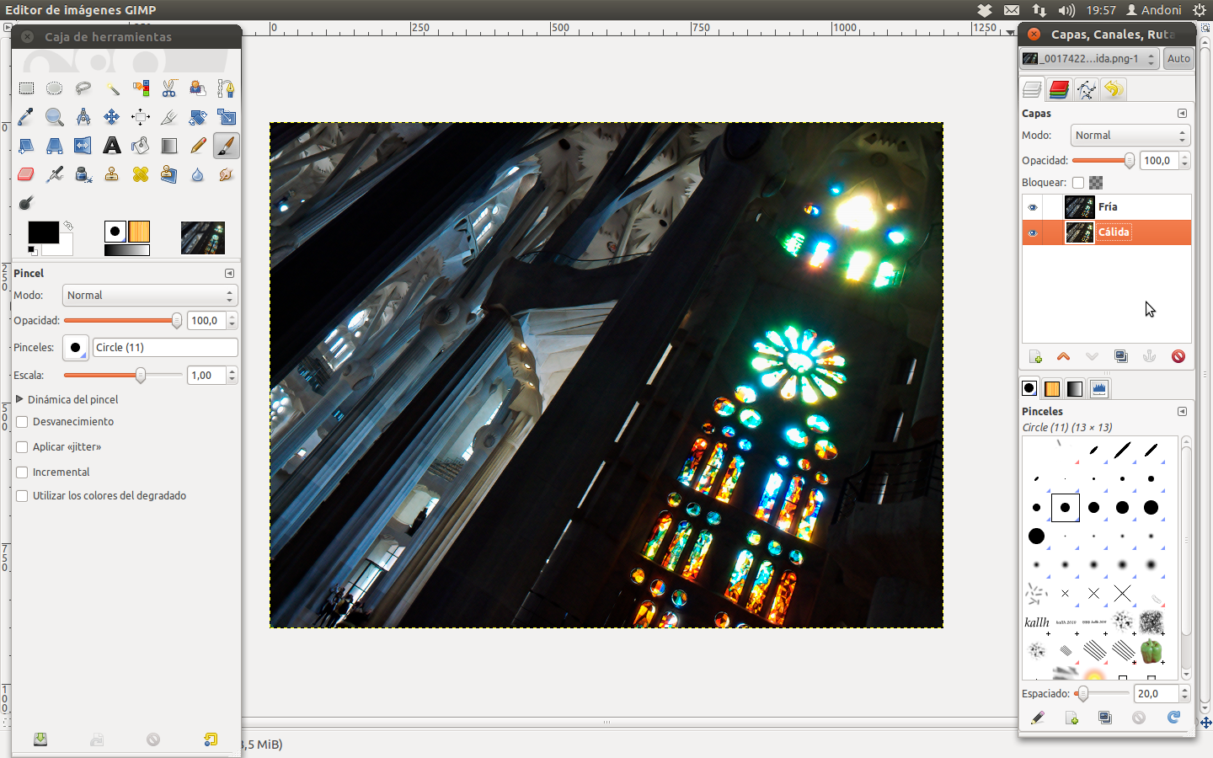Refresh the brushes list
1213x758 pixels.
tap(1173, 718)
